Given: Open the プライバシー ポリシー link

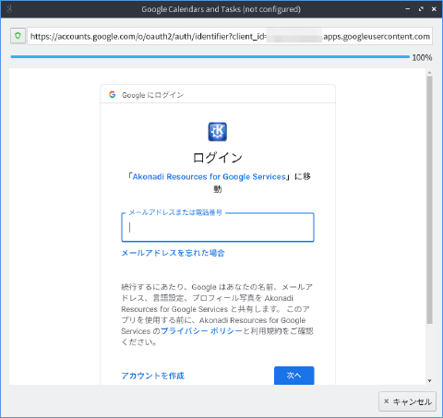Looking at the screenshot, I should (201, 331).
